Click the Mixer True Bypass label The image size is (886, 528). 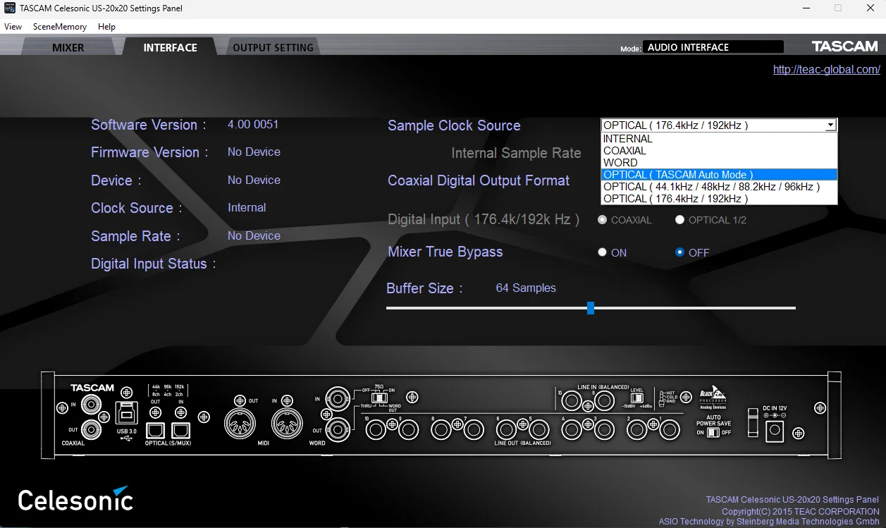tap(445, 252)
